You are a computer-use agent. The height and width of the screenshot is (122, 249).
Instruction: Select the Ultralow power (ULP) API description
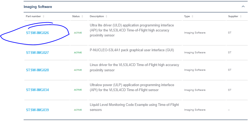point(132,88)
